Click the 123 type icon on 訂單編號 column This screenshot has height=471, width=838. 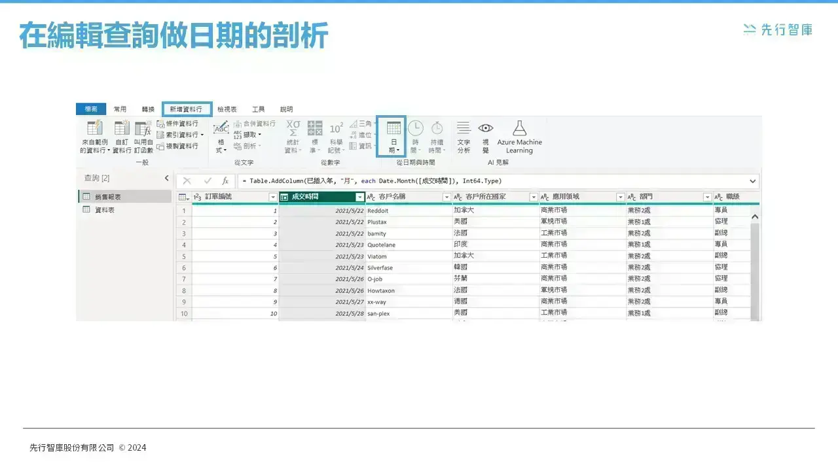[198, 197]
